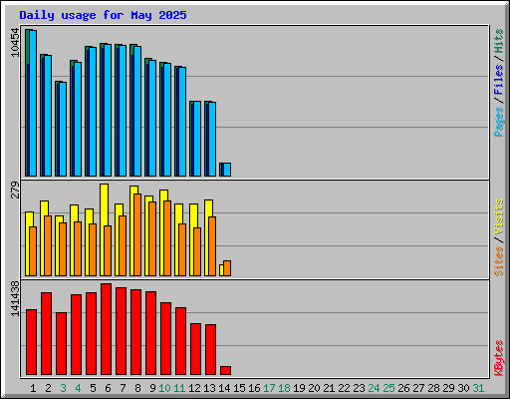Click the blue Files legend label
Screen dimensions: 510x399
point(498,79)
